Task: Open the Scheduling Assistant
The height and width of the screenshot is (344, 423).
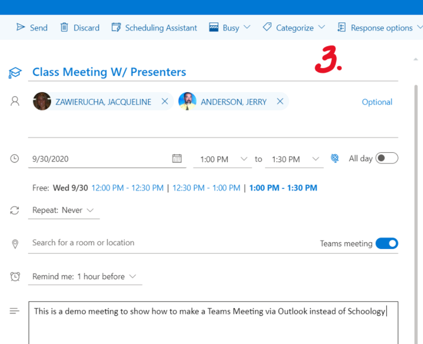Action: [155, 28]
